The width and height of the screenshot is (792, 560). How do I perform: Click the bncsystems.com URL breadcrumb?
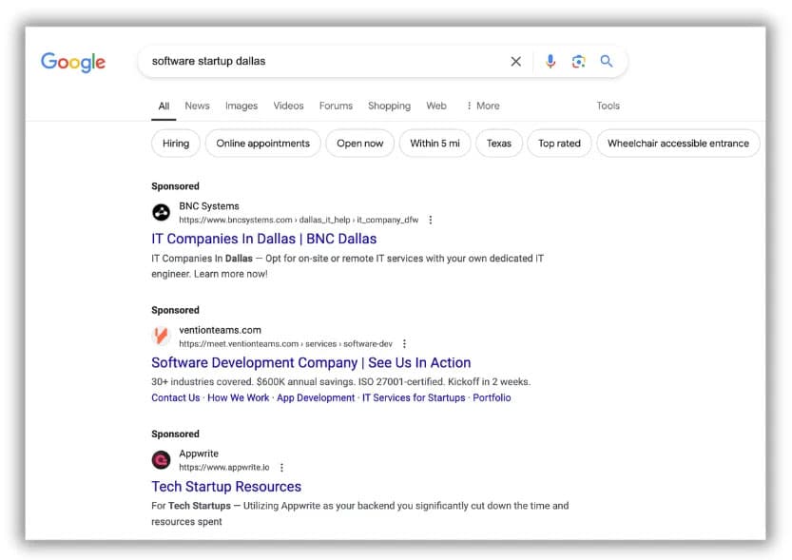(x=299, y=220)
